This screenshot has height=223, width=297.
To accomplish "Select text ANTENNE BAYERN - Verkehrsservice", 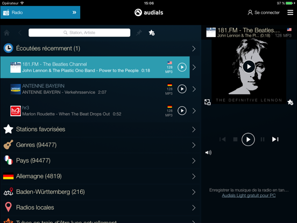I will (59, 92).
